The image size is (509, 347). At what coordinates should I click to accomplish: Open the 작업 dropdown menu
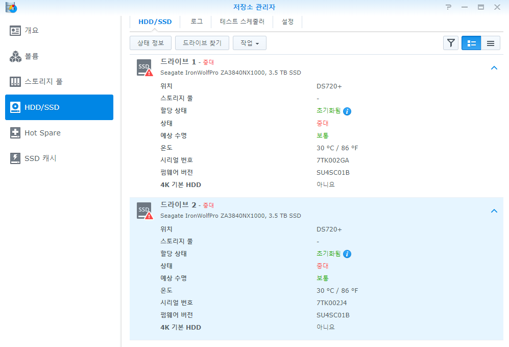(249, 43)
